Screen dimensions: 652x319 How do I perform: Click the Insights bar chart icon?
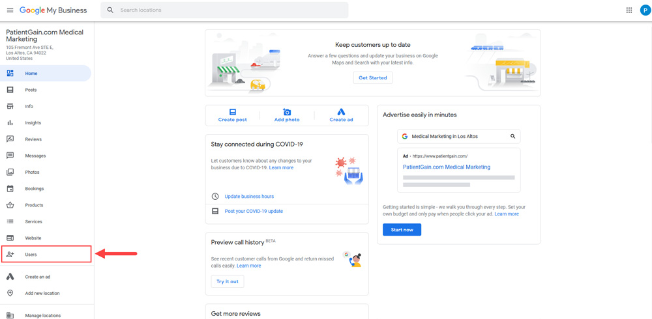pyautogui.click(x=10, y=122)
